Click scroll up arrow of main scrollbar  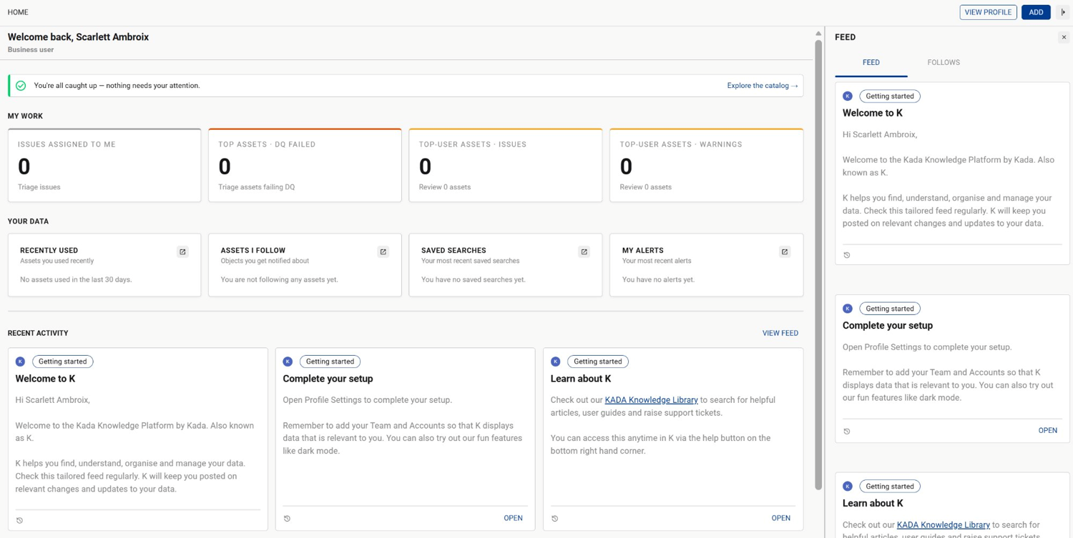(818, 34)
